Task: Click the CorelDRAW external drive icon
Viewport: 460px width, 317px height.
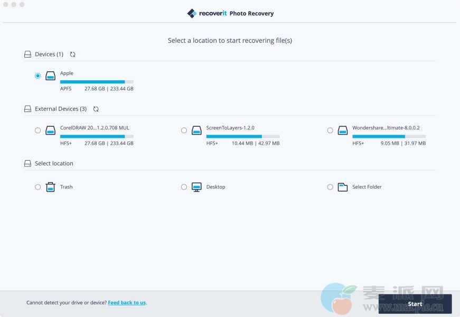Action: coord(50,130)
